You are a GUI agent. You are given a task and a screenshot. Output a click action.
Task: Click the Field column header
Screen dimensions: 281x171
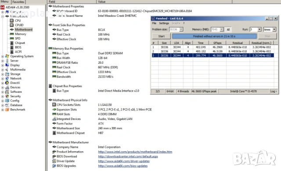72,2
